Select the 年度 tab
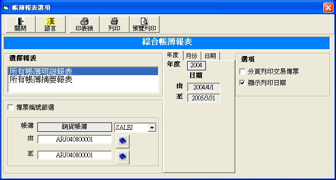Screen dimensions: 336x180 point(173,56)
